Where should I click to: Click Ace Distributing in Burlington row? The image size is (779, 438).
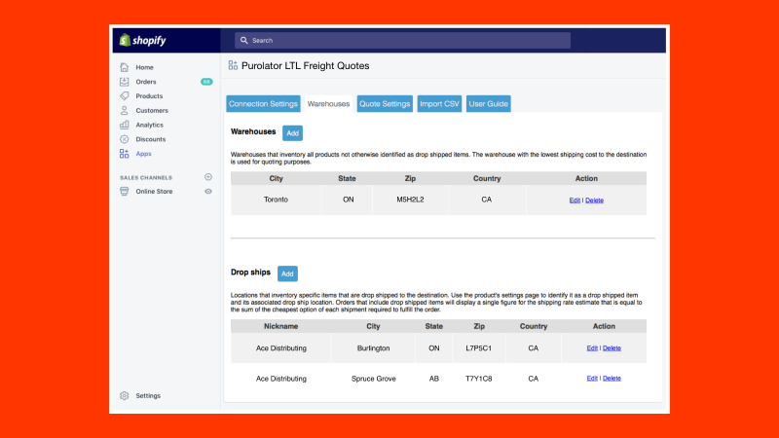click(281, 348)
